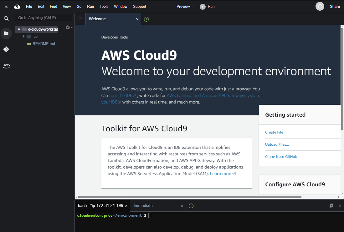
Task: Click the search magnifier sidebar icon
Action: [x=6, y=18]
